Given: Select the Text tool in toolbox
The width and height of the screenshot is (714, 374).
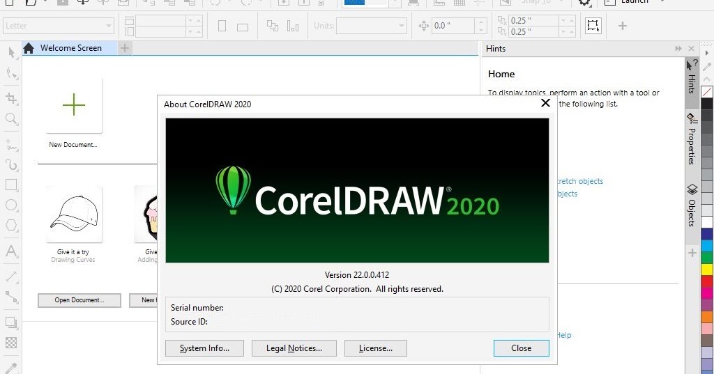Looking at the screenshot, I should pyautogui.click(x=11, y=251).
